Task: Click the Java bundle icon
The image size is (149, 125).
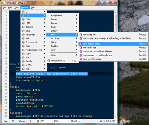Action: (23, 31)
